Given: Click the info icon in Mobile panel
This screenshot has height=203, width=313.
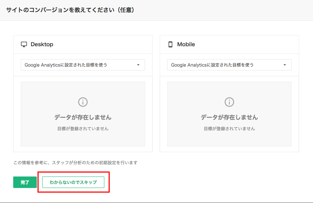Looking at the screenshot, I should pyautogui.click(x=229, y=102).
